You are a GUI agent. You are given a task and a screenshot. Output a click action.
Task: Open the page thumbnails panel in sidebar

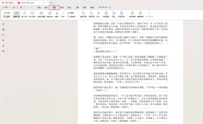coord(3,29)
